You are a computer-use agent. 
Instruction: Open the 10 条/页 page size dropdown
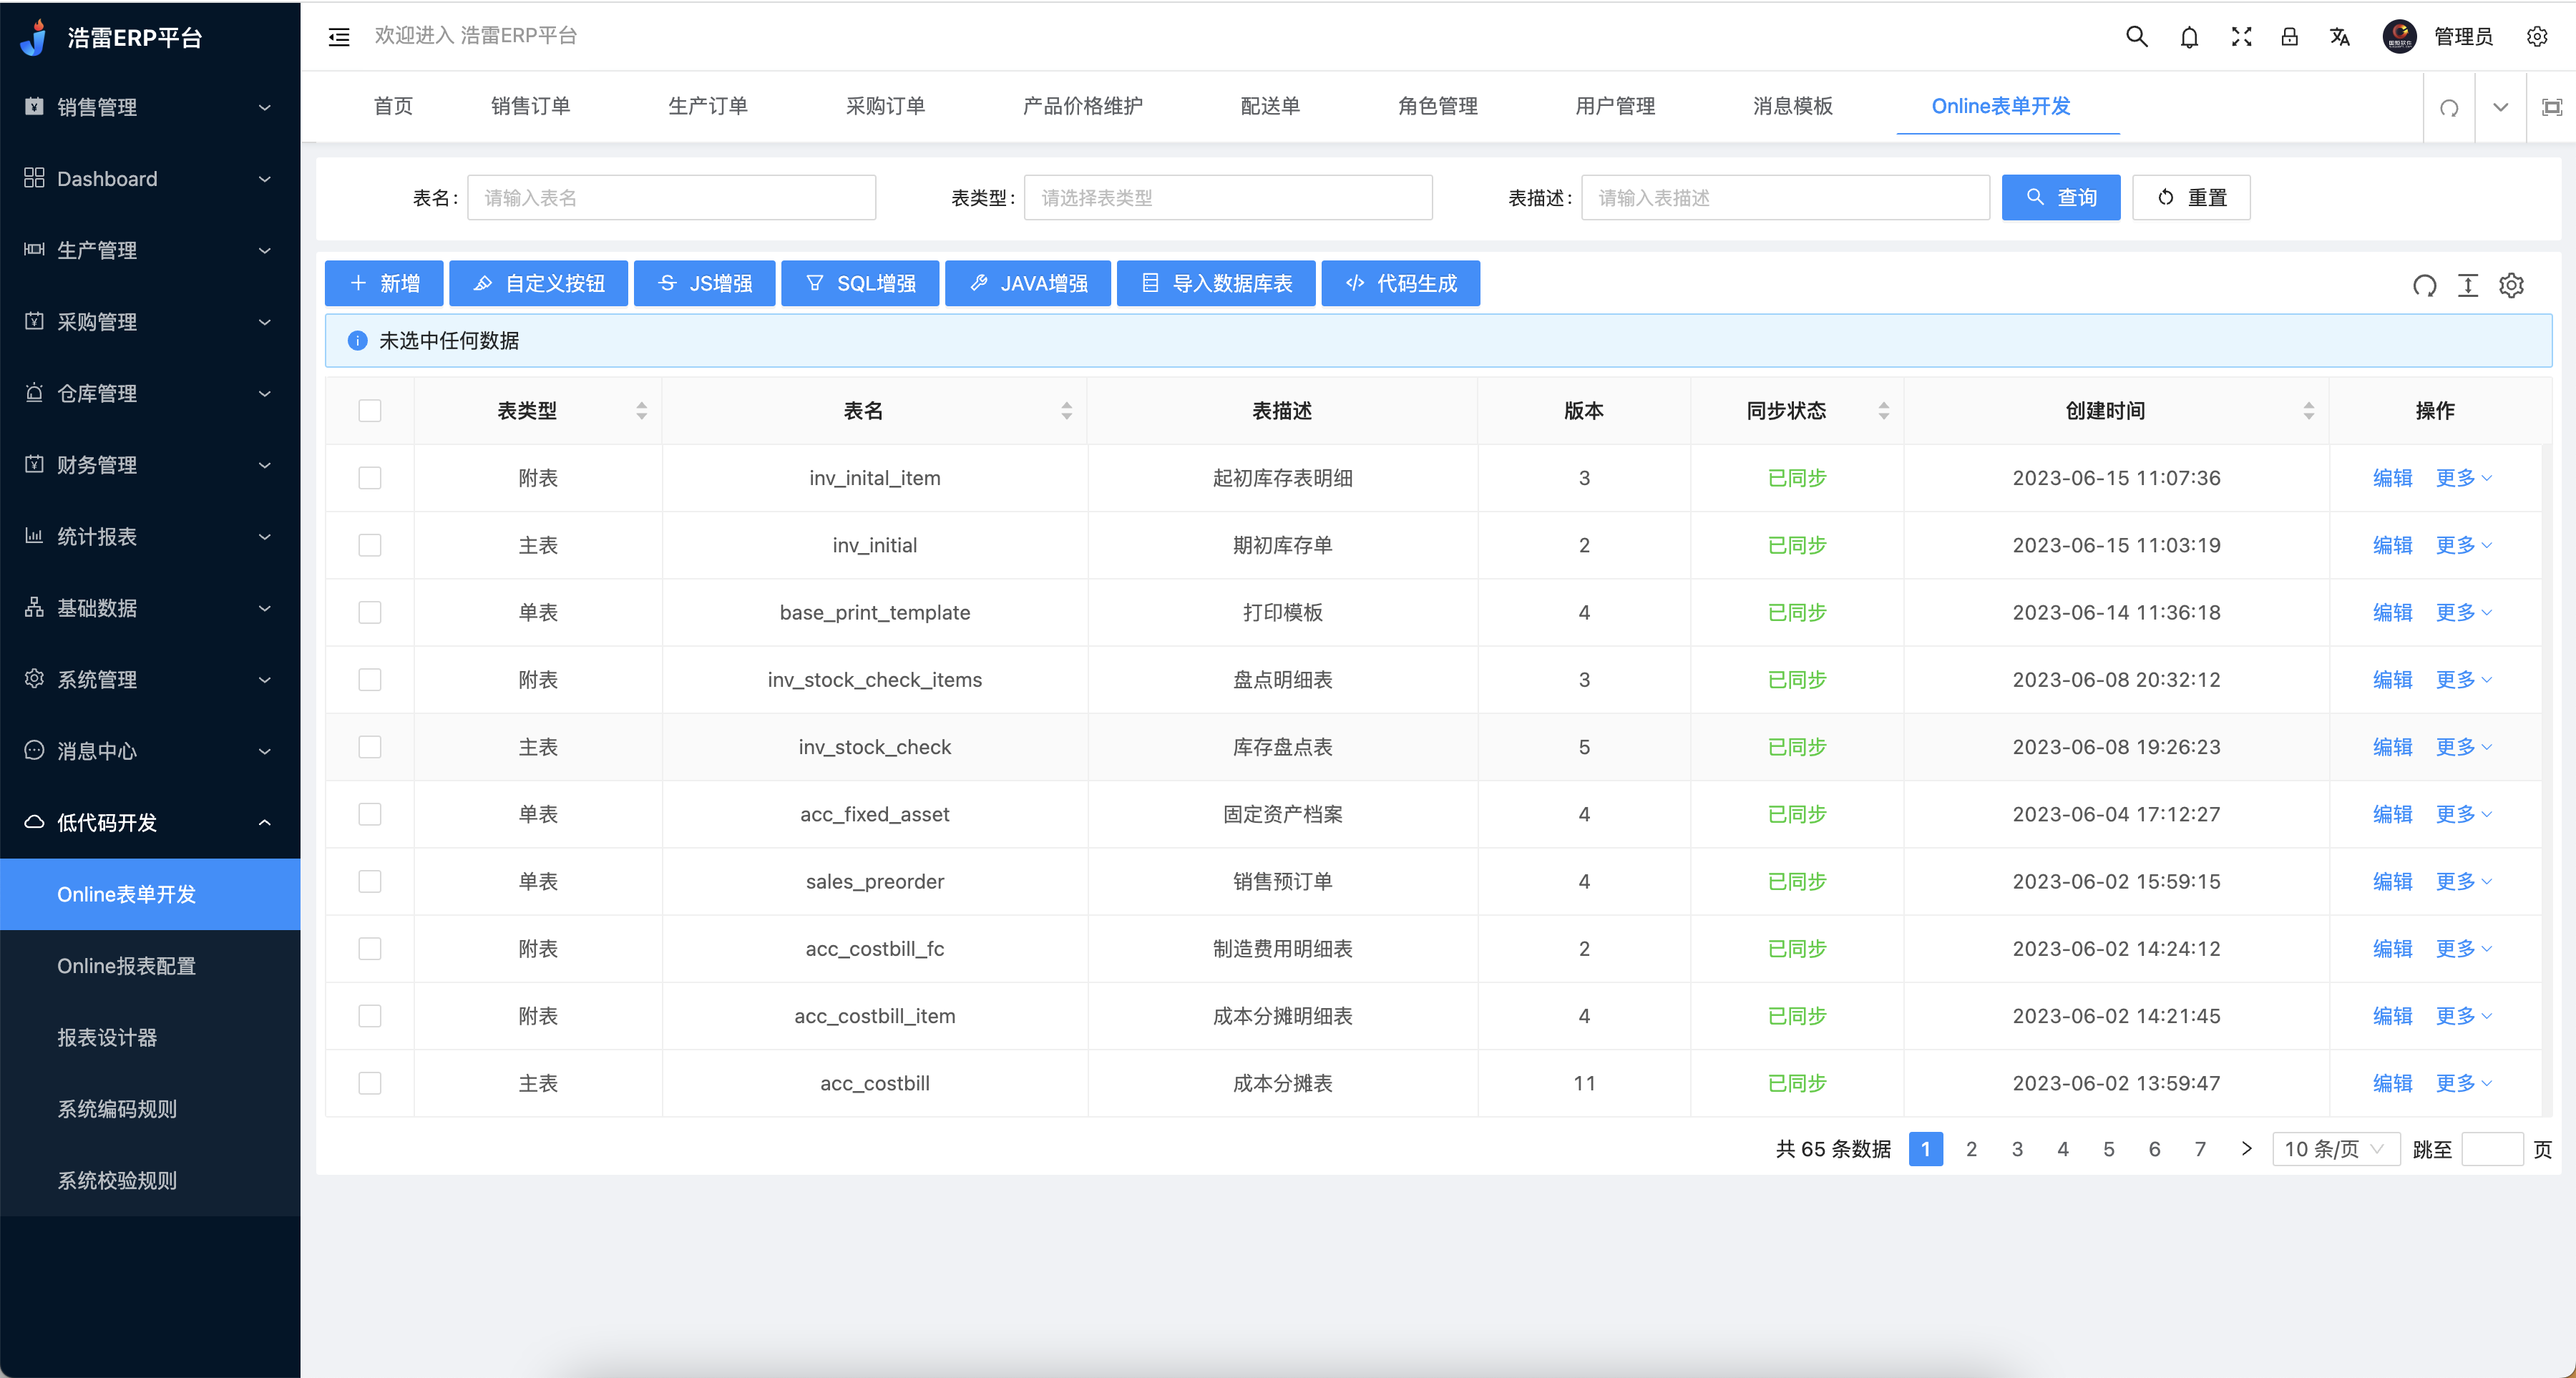2336,1149
